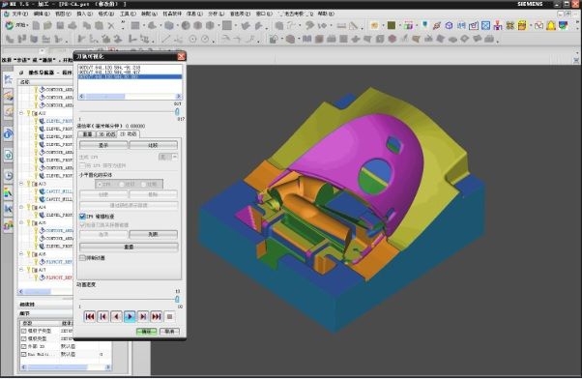
Task: Collapse the A15 program group
Action: click(x=21, y=222)
